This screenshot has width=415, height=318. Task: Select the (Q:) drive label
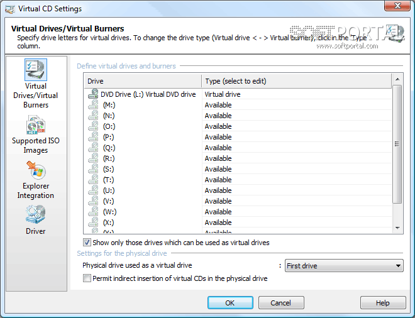coord(109,148)
